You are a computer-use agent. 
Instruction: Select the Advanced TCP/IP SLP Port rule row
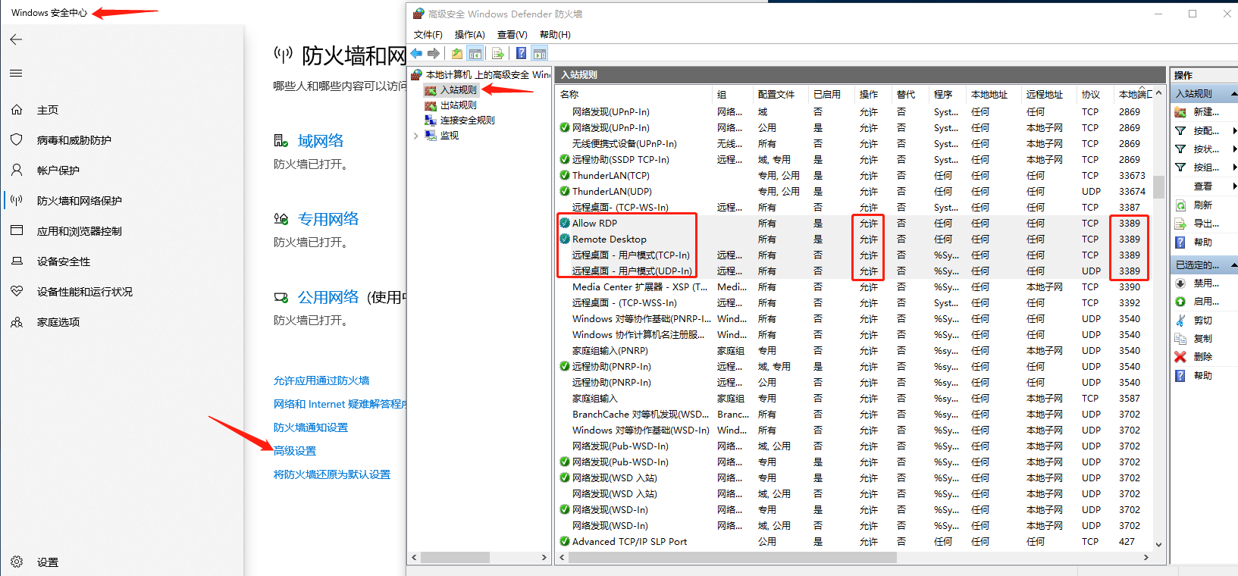[855, 542]
